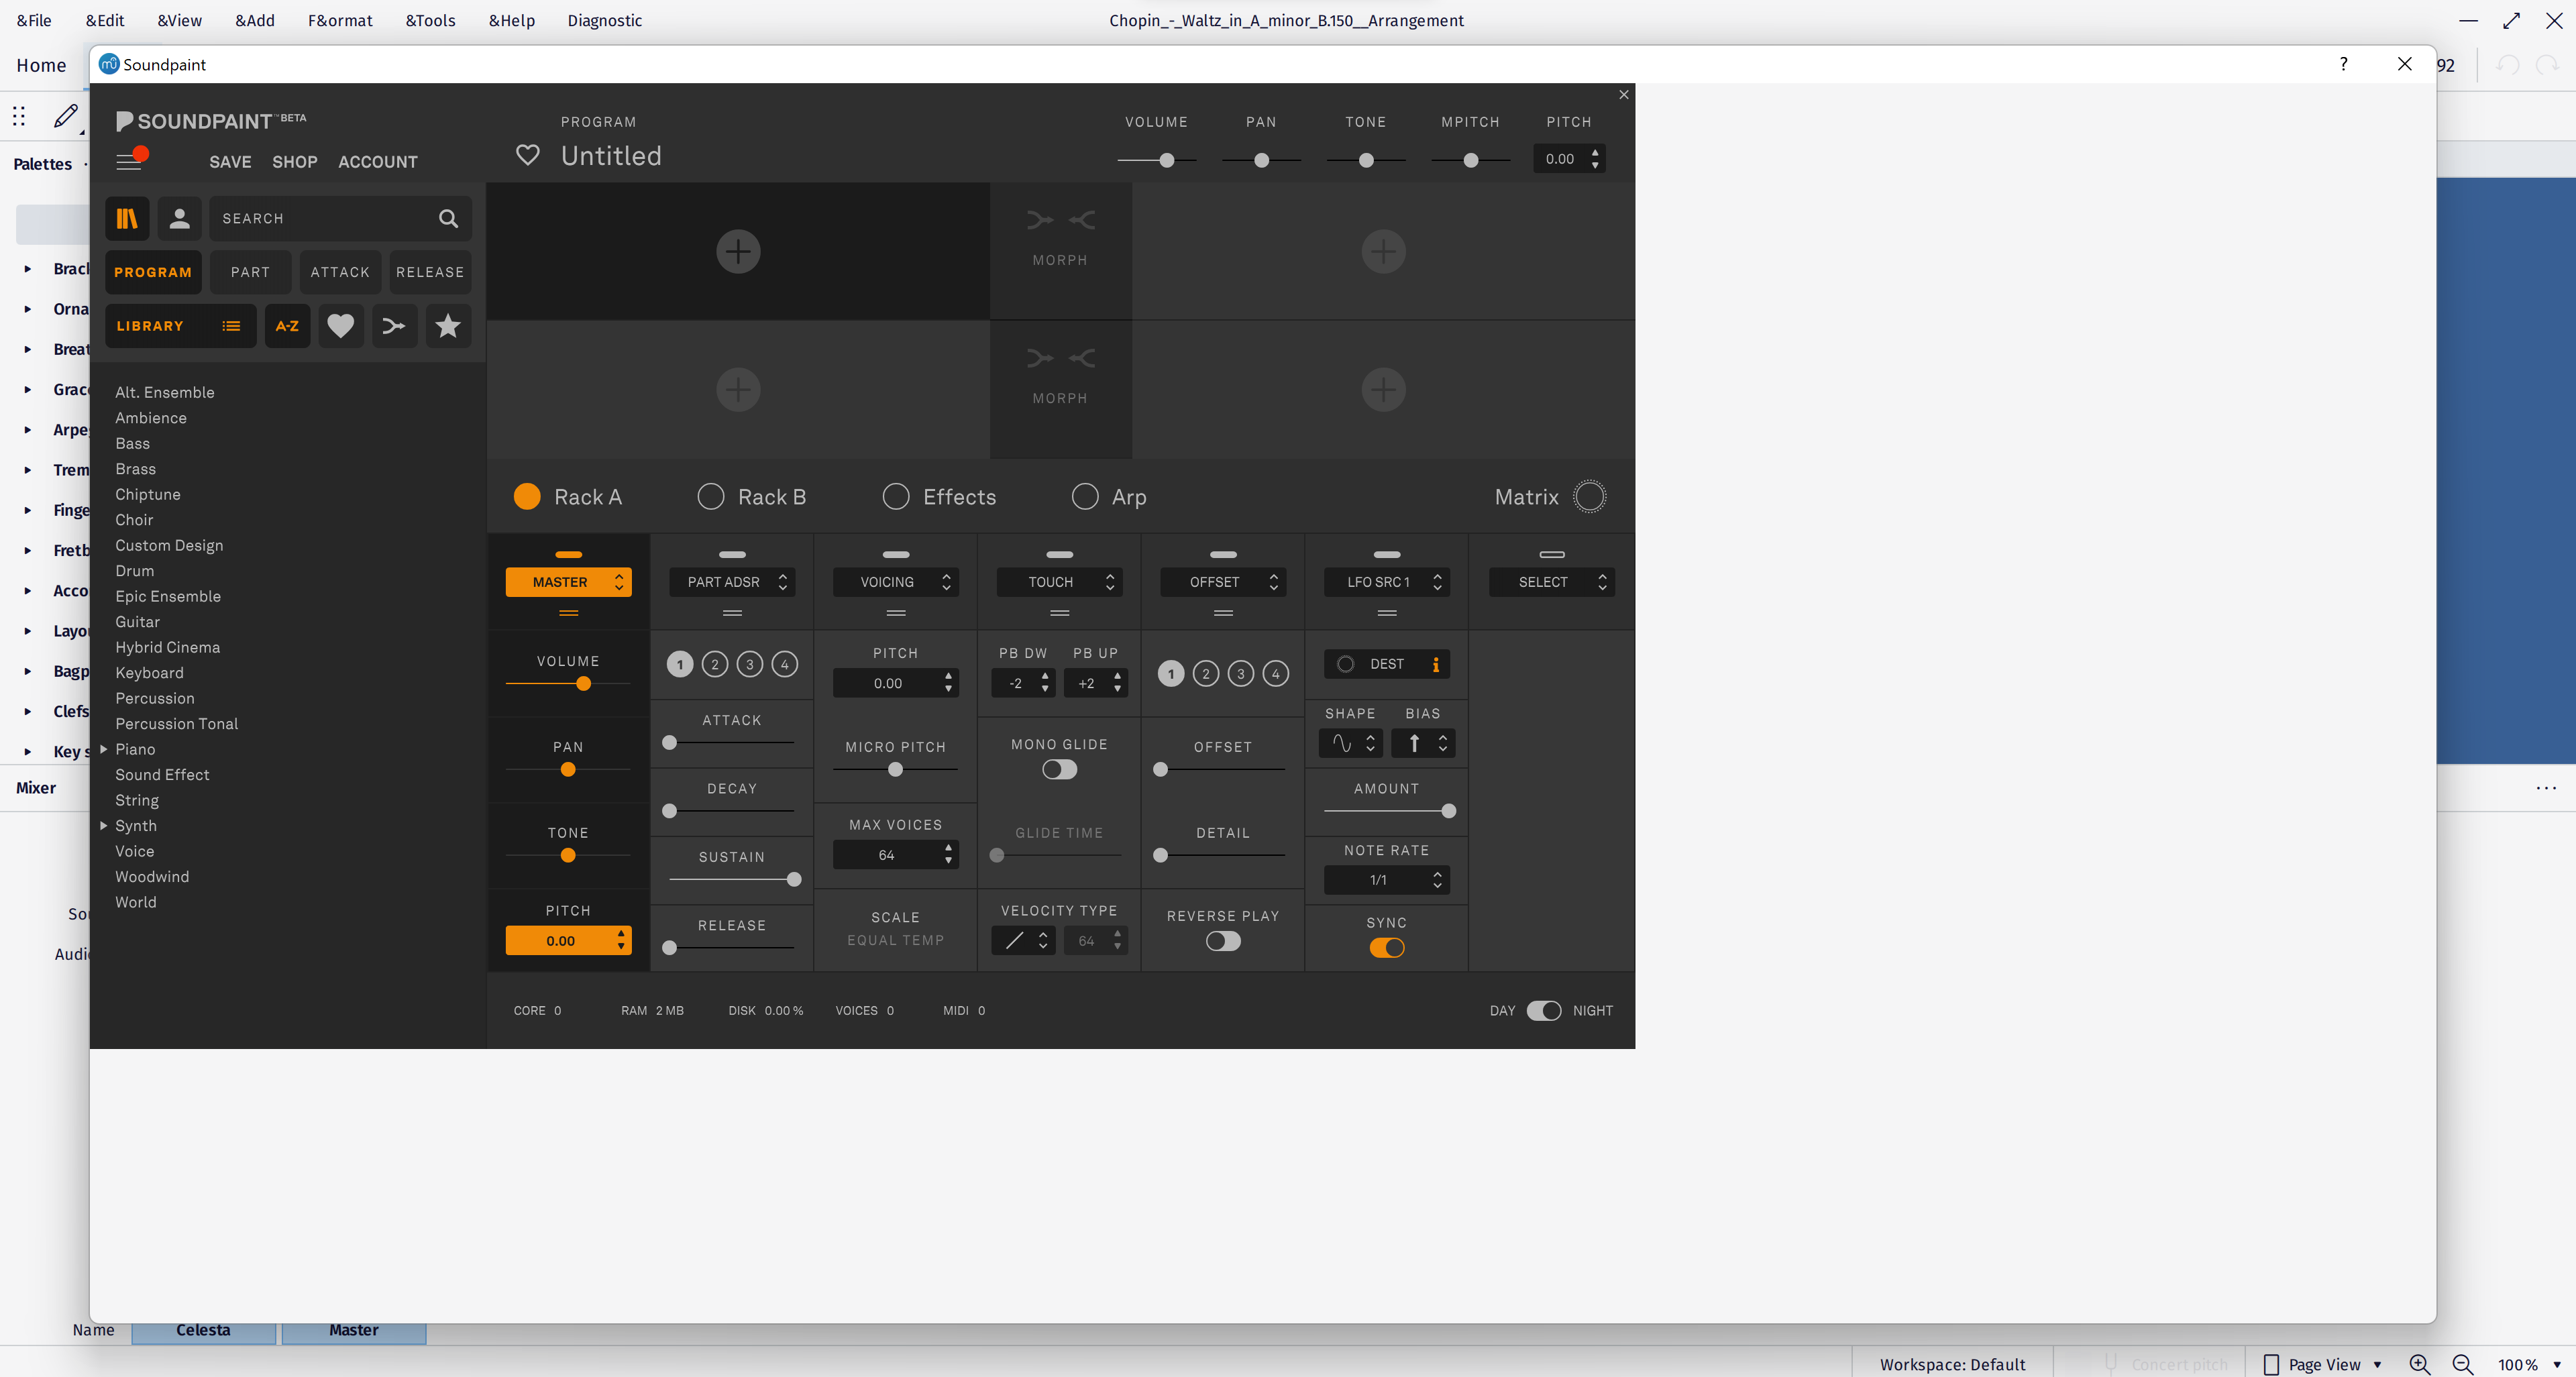
Task: Switch to the ATTACK tab
Action: click(340, 271)
